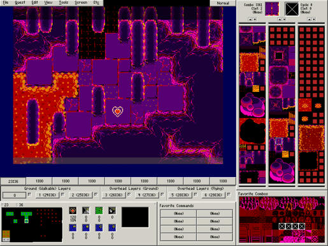Viewport: 328px width, 246px height.
Task: Open the Screen menu
Action: click(81, 3)
